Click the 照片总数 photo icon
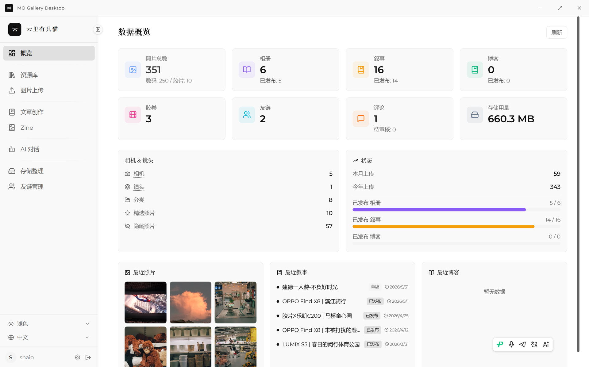Screen dimensions: 589x367 [x=133, y=70]
